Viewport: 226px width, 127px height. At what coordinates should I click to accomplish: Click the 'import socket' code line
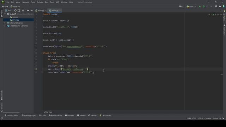tap(51, 14)
